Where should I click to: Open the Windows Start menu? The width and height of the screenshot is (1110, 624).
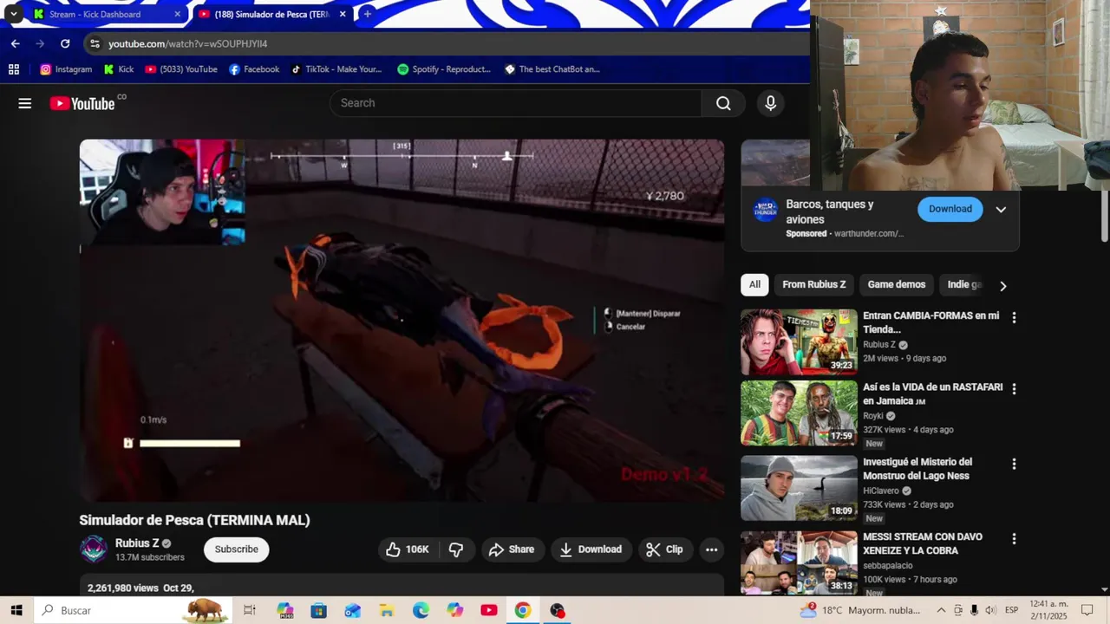point(16,610)
